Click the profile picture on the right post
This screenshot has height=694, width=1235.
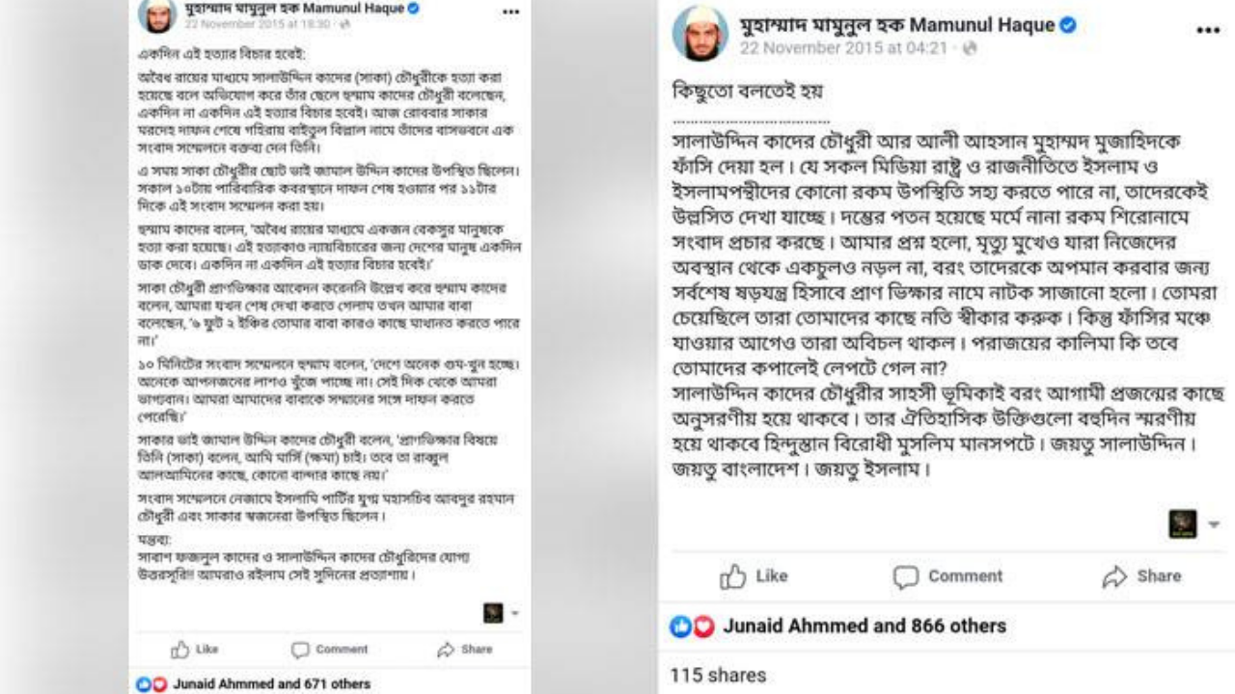700,34
